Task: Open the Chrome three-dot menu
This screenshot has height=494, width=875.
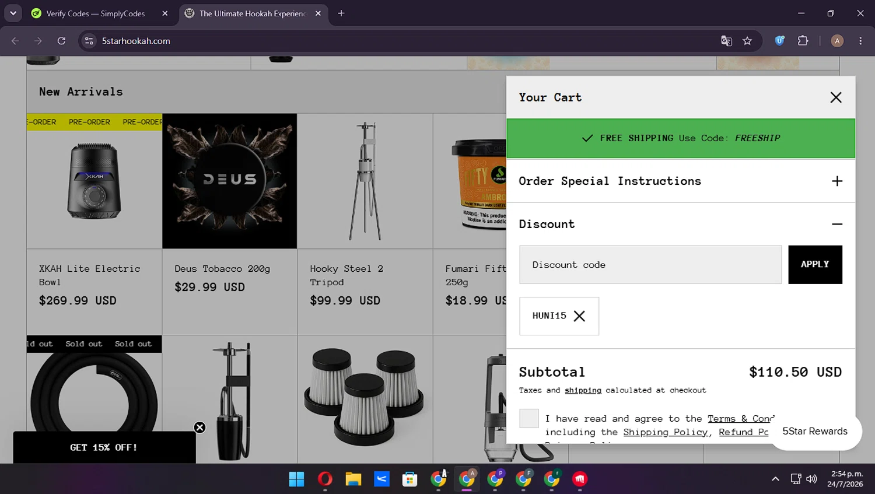Action: tap(860, 41)
